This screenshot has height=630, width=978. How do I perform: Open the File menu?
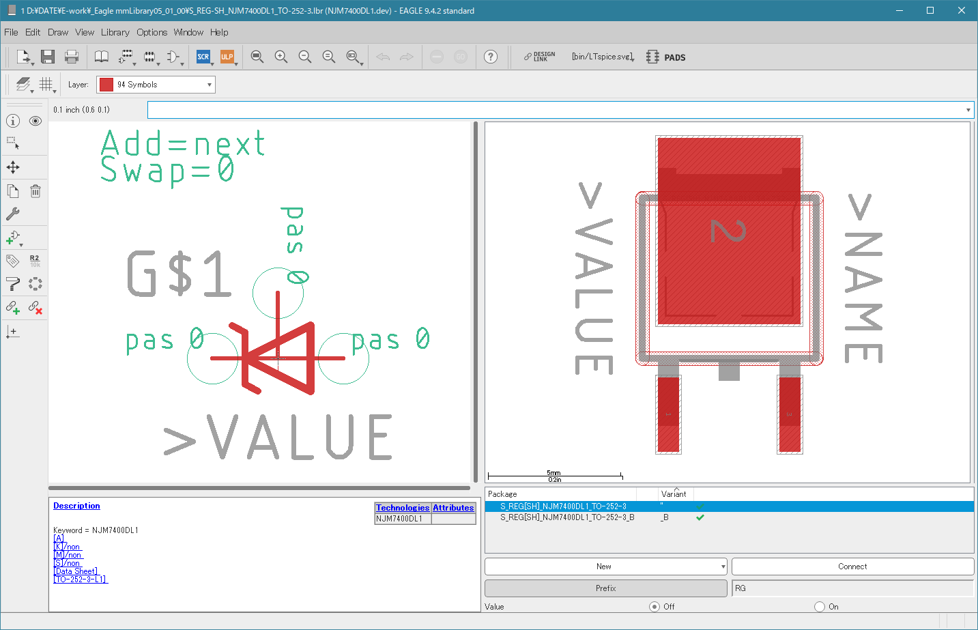[x=11, y=32]
